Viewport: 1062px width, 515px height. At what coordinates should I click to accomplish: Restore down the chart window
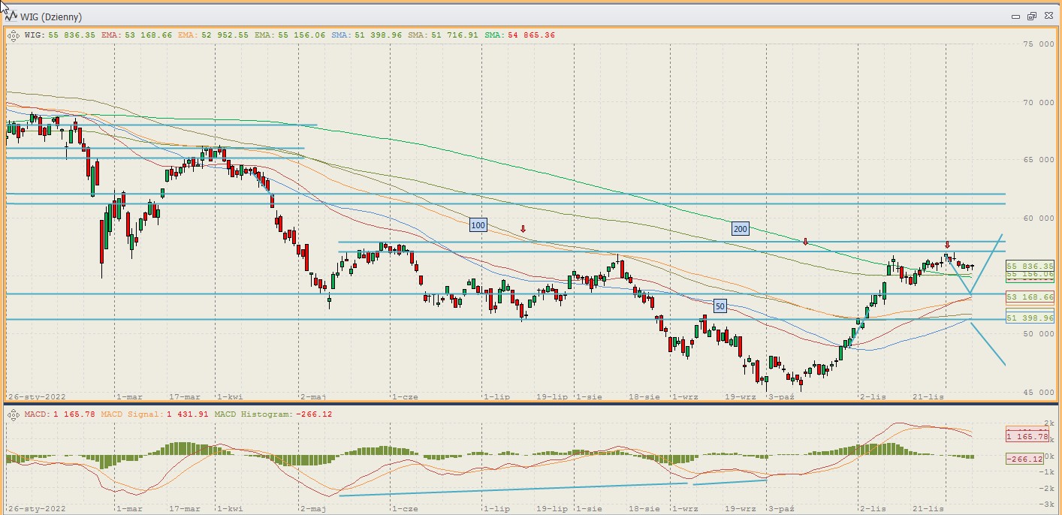pyautogui.click(x=1031, y=16)
